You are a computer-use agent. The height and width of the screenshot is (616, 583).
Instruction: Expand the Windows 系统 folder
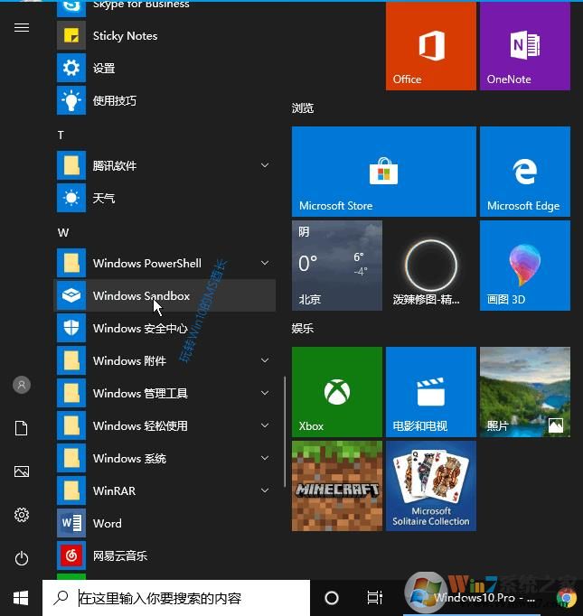coord(265,458)
